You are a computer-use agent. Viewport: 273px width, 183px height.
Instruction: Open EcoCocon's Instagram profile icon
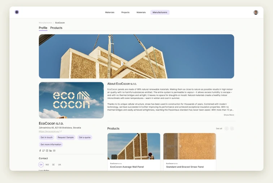click(47, 151)
